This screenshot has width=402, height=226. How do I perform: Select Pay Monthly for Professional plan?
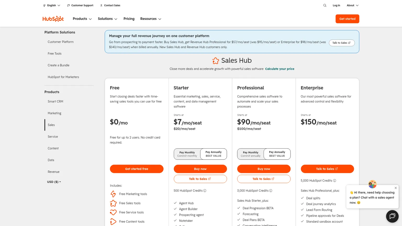click(251, 154)
